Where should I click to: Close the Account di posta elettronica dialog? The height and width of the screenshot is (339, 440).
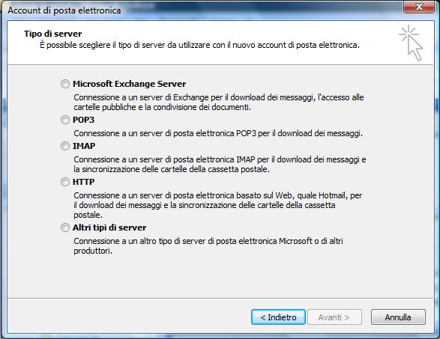click(419, 7)
